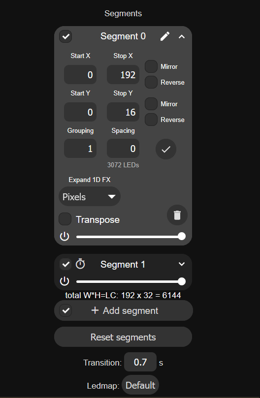Click the Segment 0 brightness slider handle

tap(182, 236)
